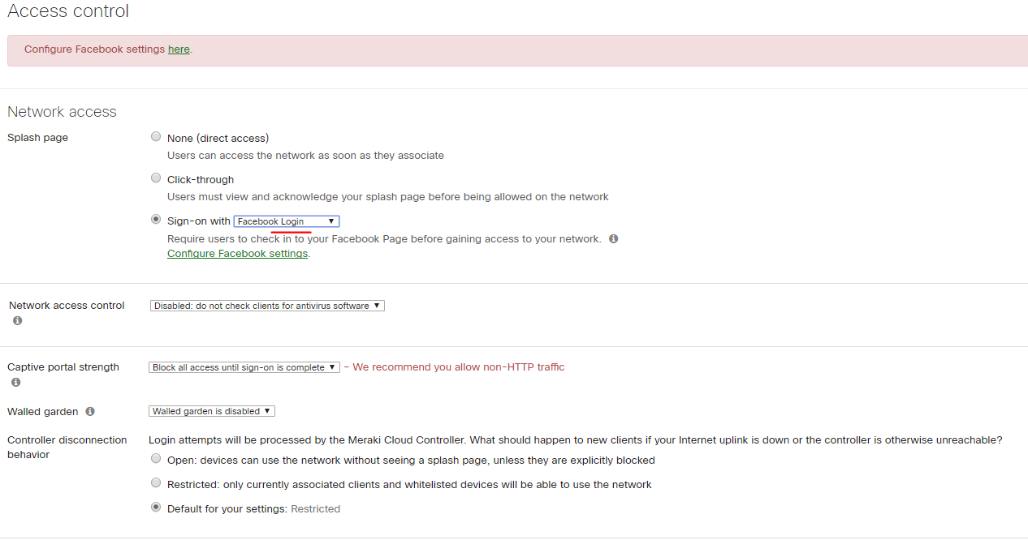Viewport: 1028px width, 540px height.
Task: Open Configure Facebook settings link
Action: coord(237,254)
